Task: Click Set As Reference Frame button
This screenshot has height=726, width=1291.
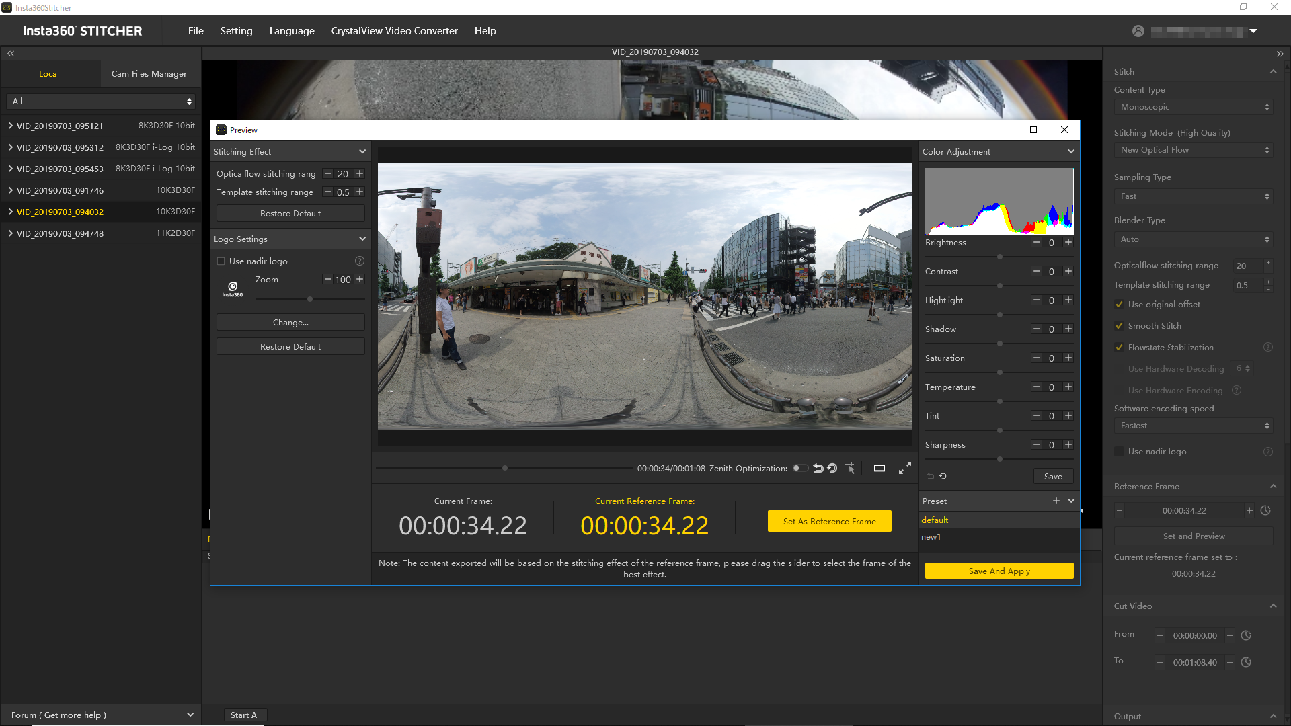Action: click(x=829, y=522)
